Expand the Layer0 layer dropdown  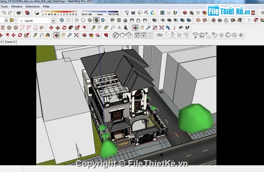pyautogui.click(x=53, y=21)
